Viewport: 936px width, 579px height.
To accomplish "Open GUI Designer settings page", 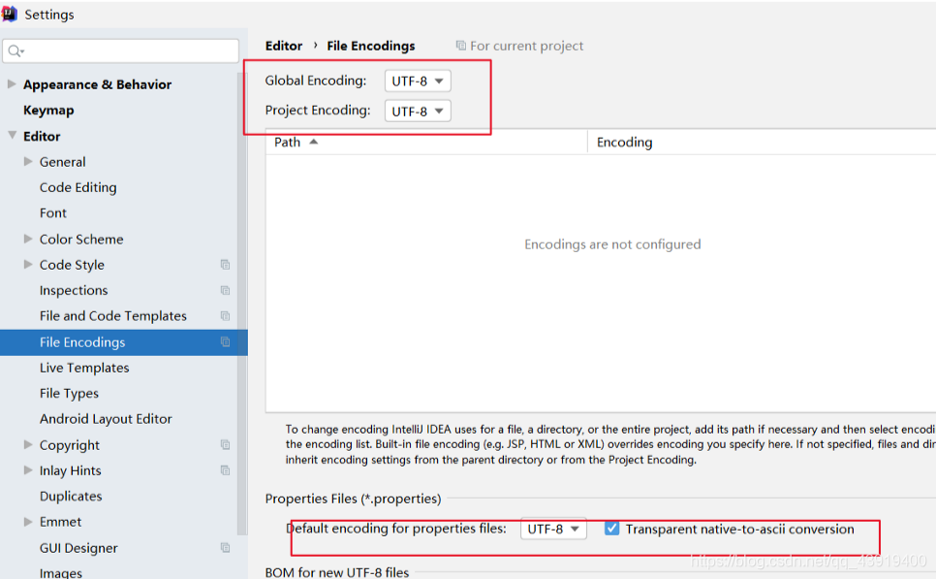I will [x=78, y=547].
